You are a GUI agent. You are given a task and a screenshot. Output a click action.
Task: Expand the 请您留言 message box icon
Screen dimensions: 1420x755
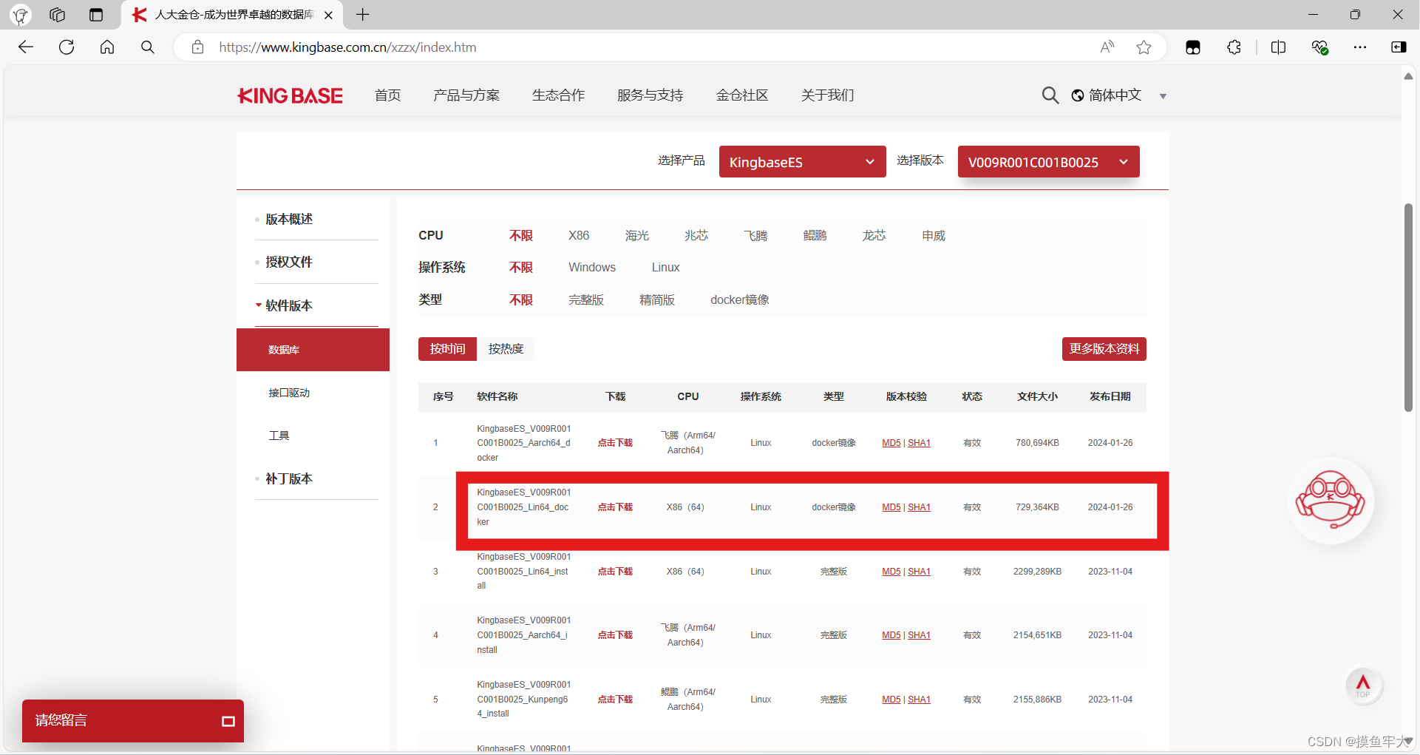228,721
